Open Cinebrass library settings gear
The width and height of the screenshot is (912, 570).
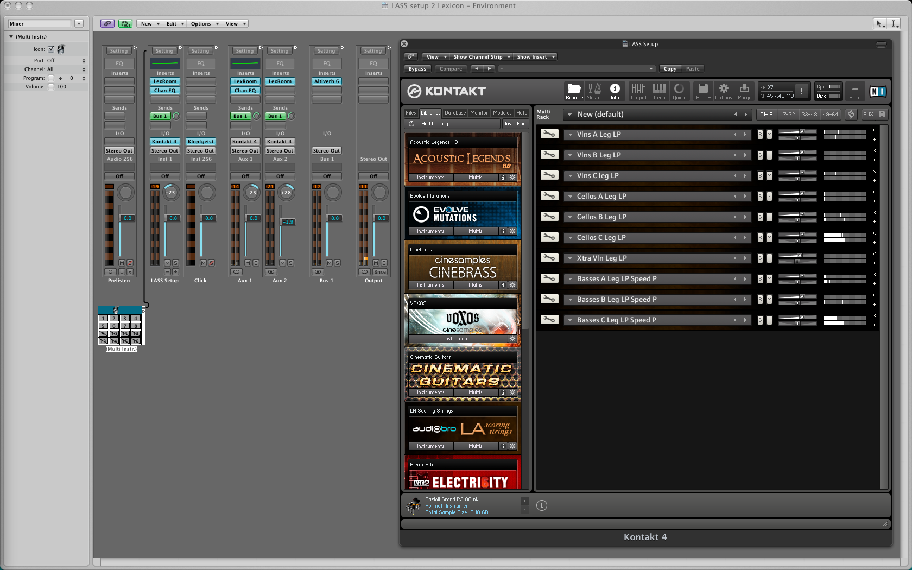coord(512,285)
